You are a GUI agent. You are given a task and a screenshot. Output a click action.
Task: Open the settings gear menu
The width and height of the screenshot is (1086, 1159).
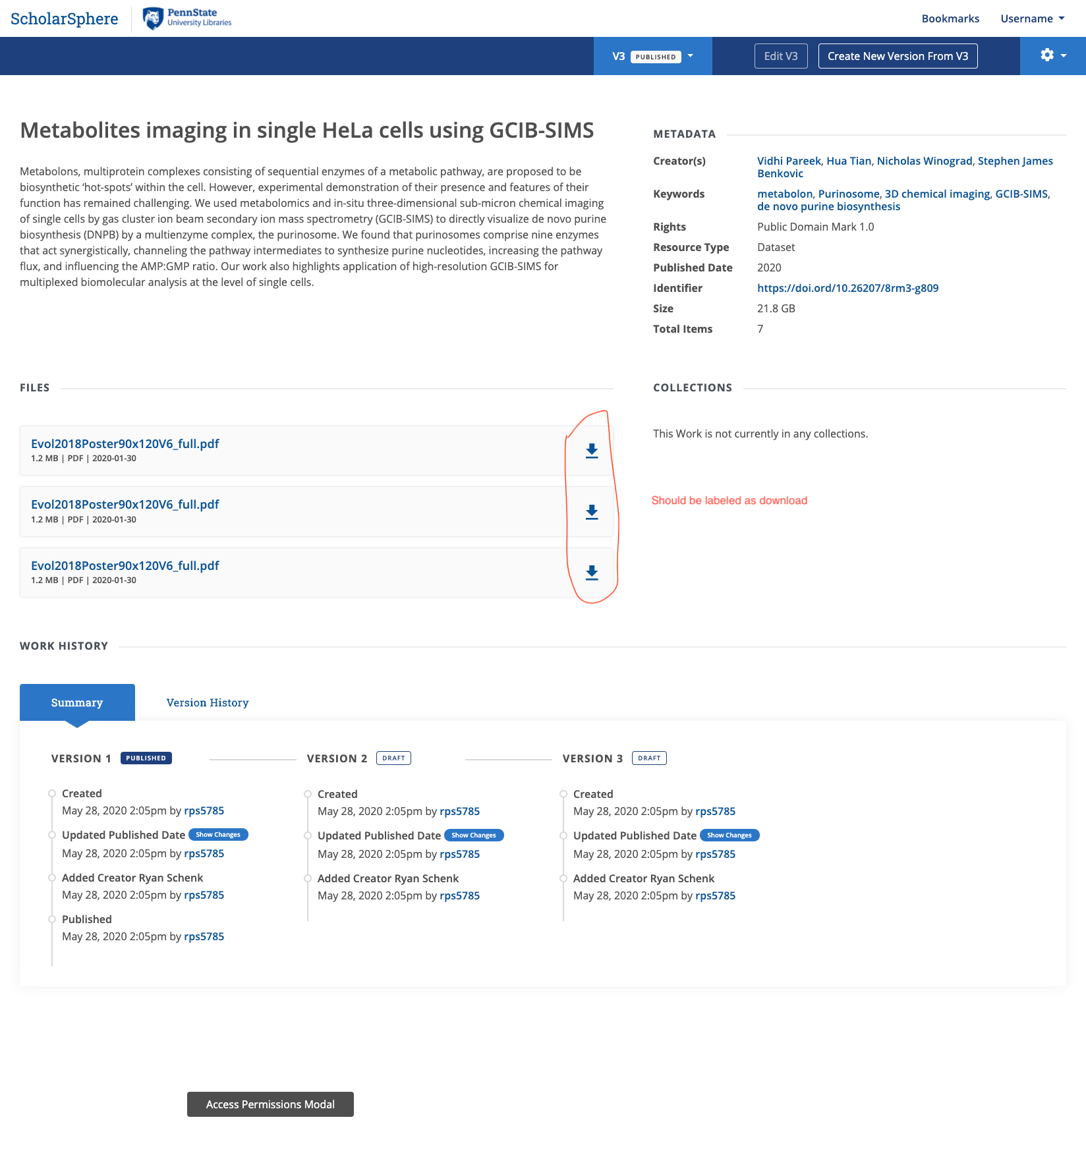[x=1047, y=55]
